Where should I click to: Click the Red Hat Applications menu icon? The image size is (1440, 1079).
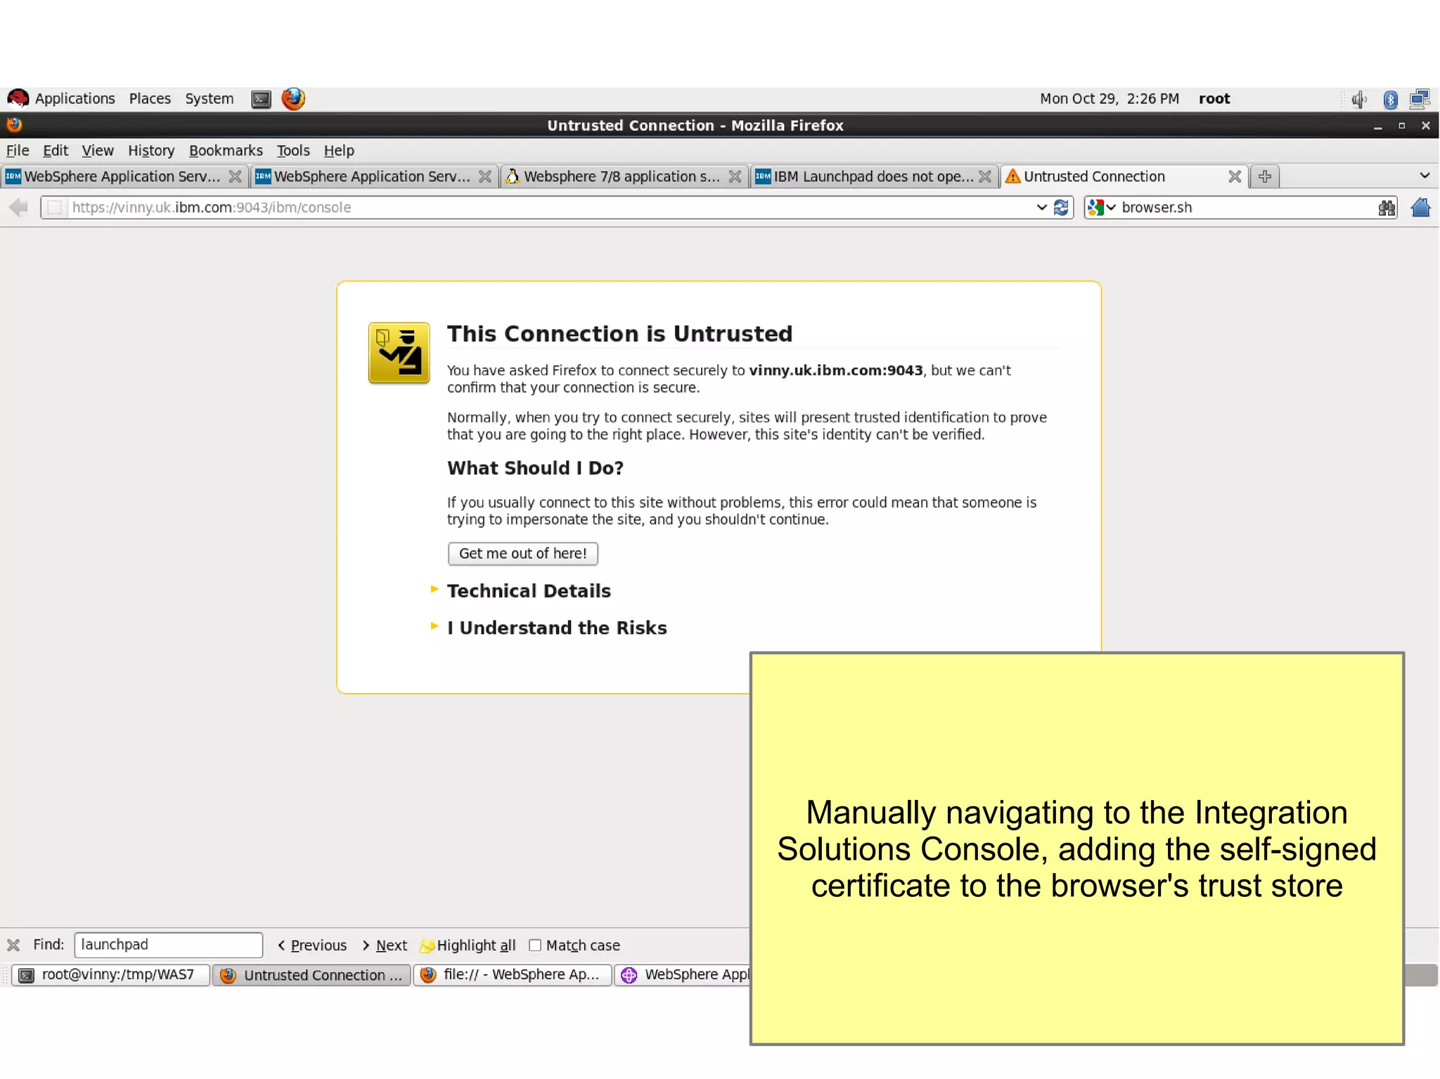(x=18, y=98)
